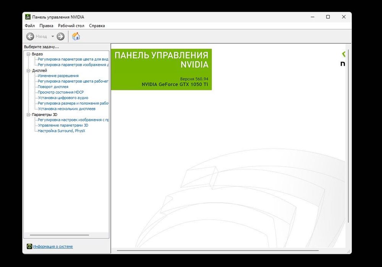Image resolution: width=382 pixels, height=267 pixels.
Task: Click the Параметры 3D category label
Action: pos(45,114)
